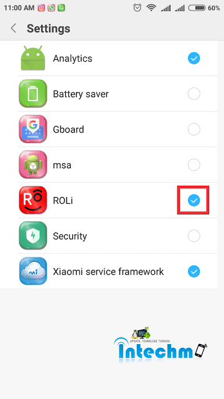Image resolution: width=224 pixels, height=399 pixels.
Task: Tap the pink msa app icon
Action: pos(33,165)
